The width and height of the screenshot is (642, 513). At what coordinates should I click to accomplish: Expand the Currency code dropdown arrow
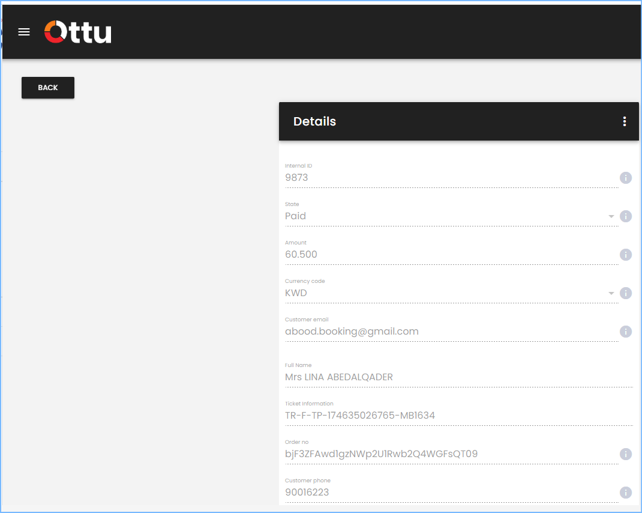click(611, 293)
